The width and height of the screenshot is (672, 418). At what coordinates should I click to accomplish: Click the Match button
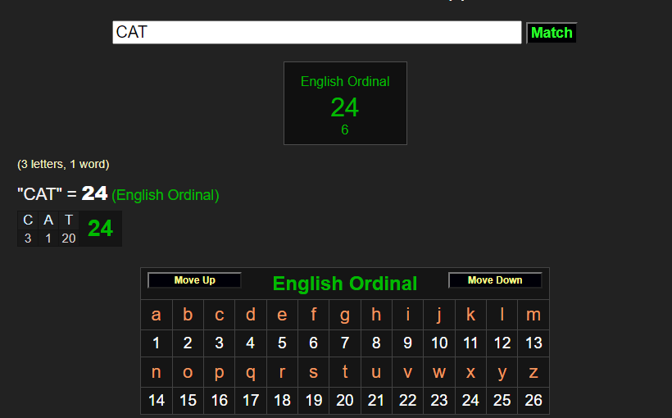[x=552, y=33]
